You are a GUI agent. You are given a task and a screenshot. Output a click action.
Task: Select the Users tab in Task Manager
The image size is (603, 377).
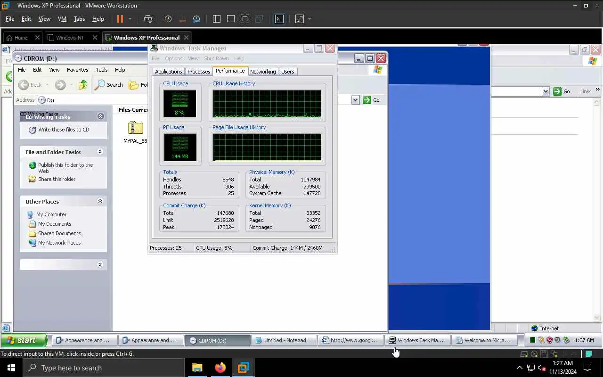[287, 72]
